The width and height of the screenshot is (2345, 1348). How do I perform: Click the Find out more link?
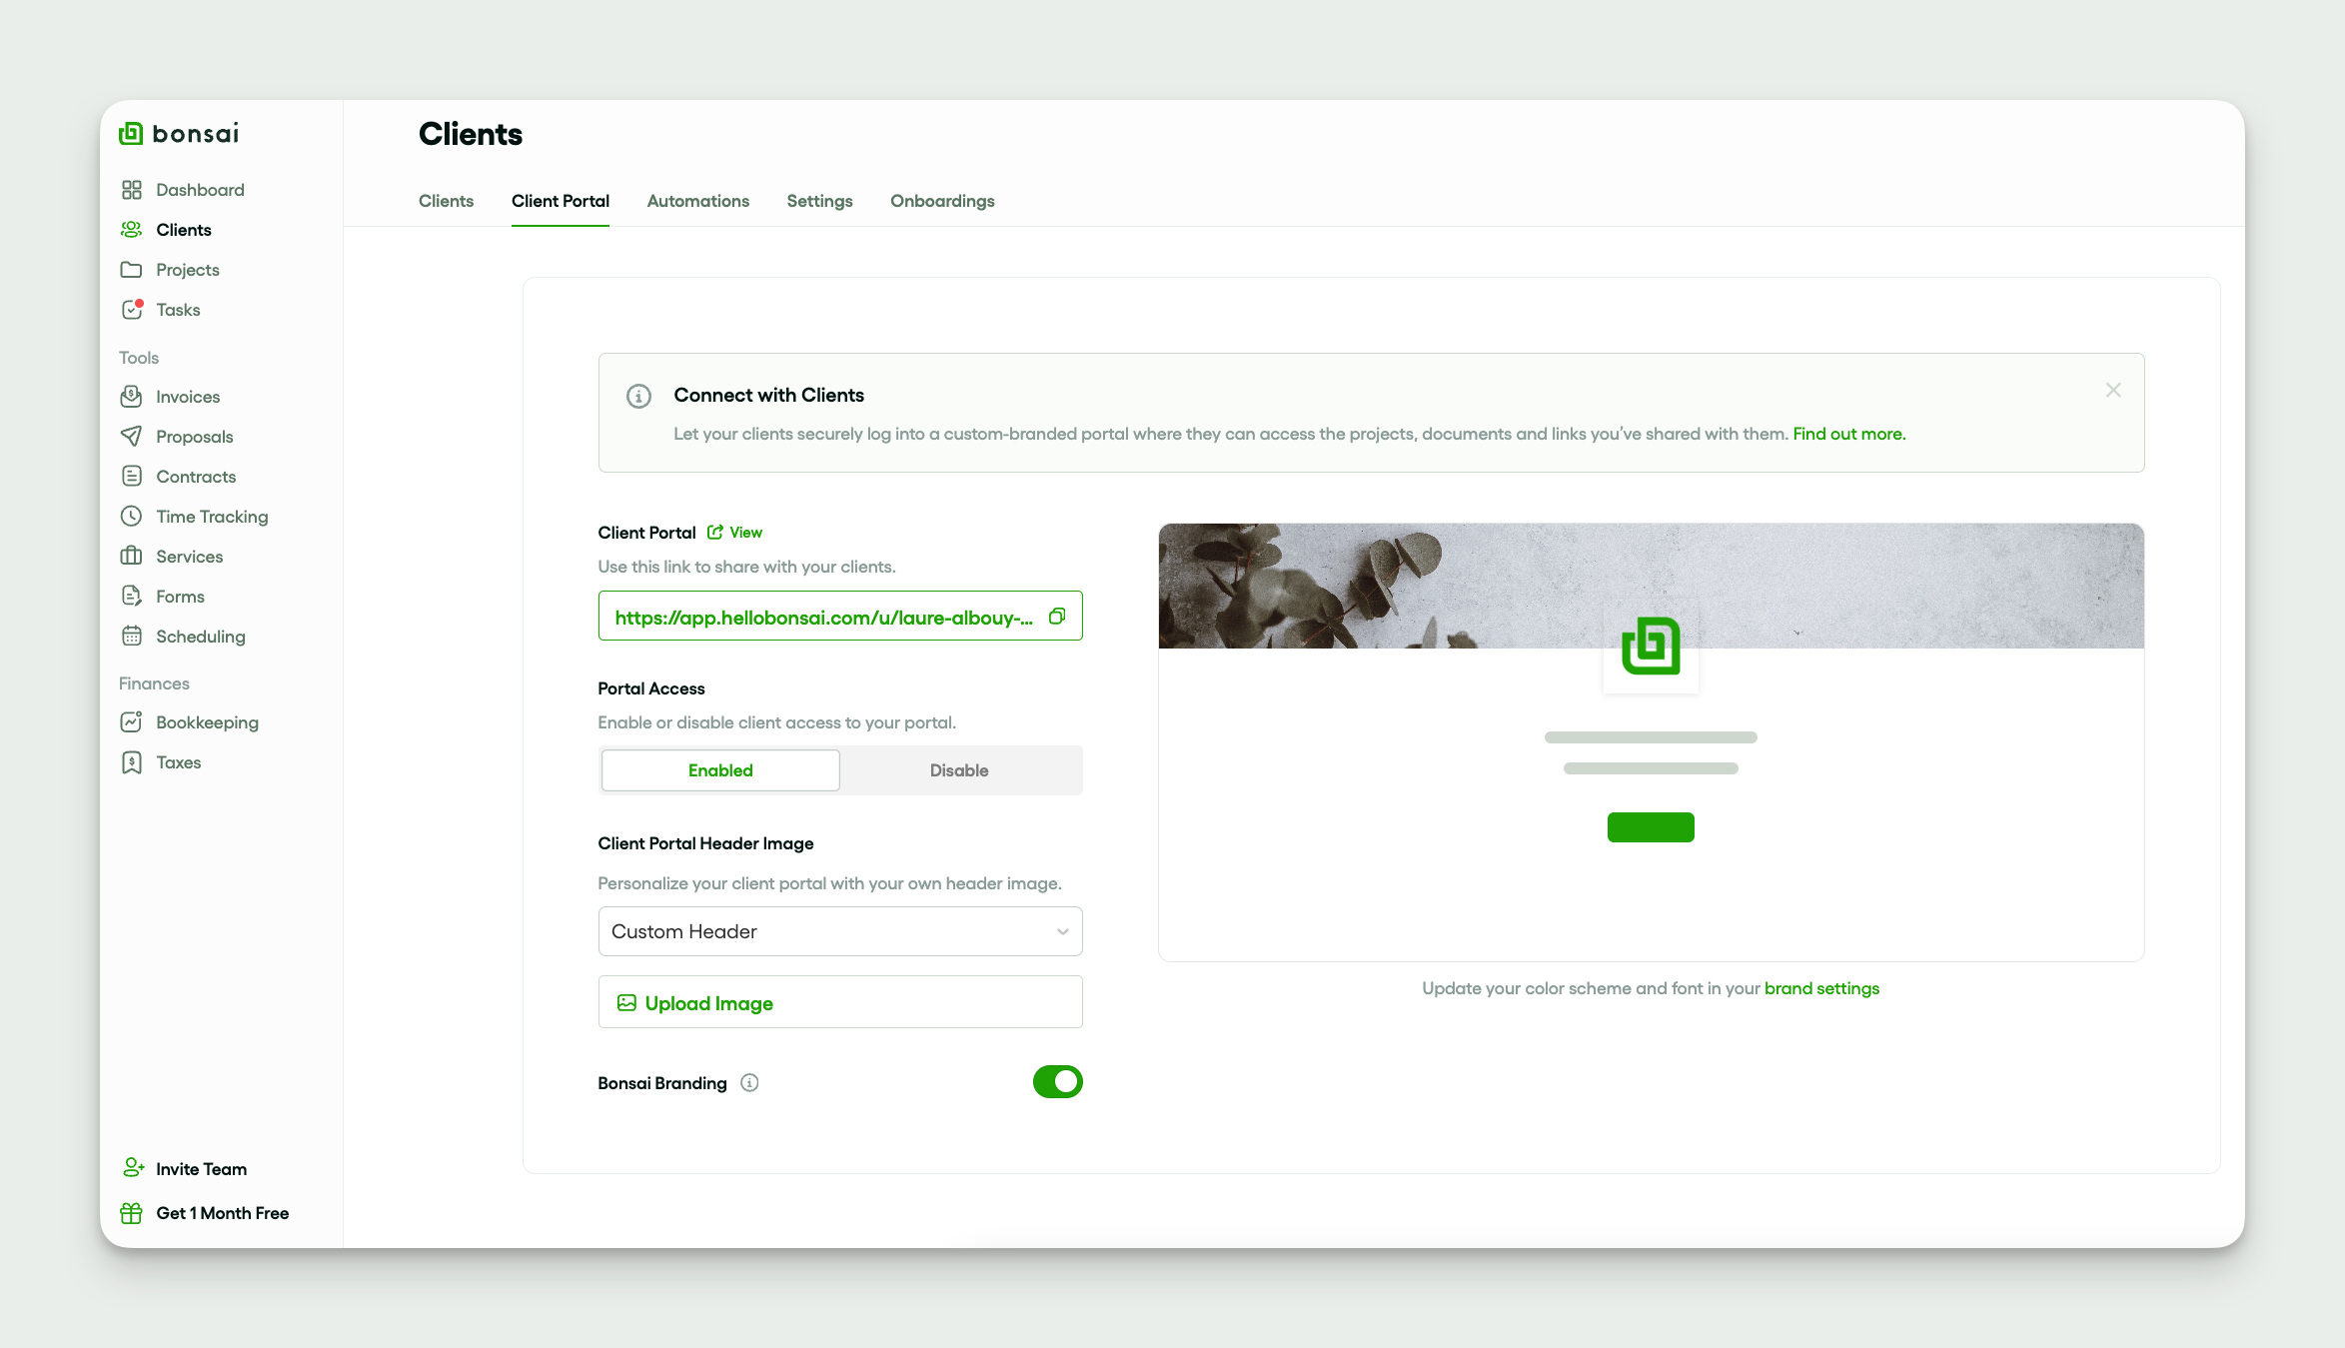(1848, 434)
